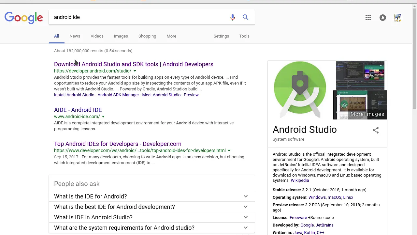Expand What is the best IDE question
This screenshot has width=417, height=235.
pos(152,207)
